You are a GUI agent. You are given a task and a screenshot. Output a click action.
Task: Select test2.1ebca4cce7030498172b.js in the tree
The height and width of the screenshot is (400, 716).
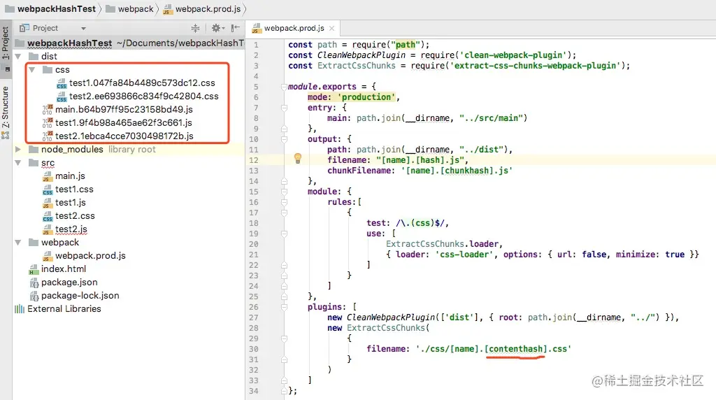coord(124,136)
